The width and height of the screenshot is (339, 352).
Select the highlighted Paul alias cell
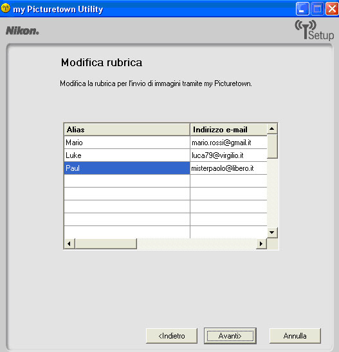[x=127, y=168]
